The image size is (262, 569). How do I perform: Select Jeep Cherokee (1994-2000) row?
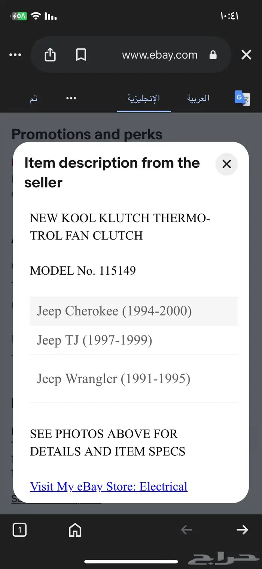pyautogui.click(x=134, y=311)
